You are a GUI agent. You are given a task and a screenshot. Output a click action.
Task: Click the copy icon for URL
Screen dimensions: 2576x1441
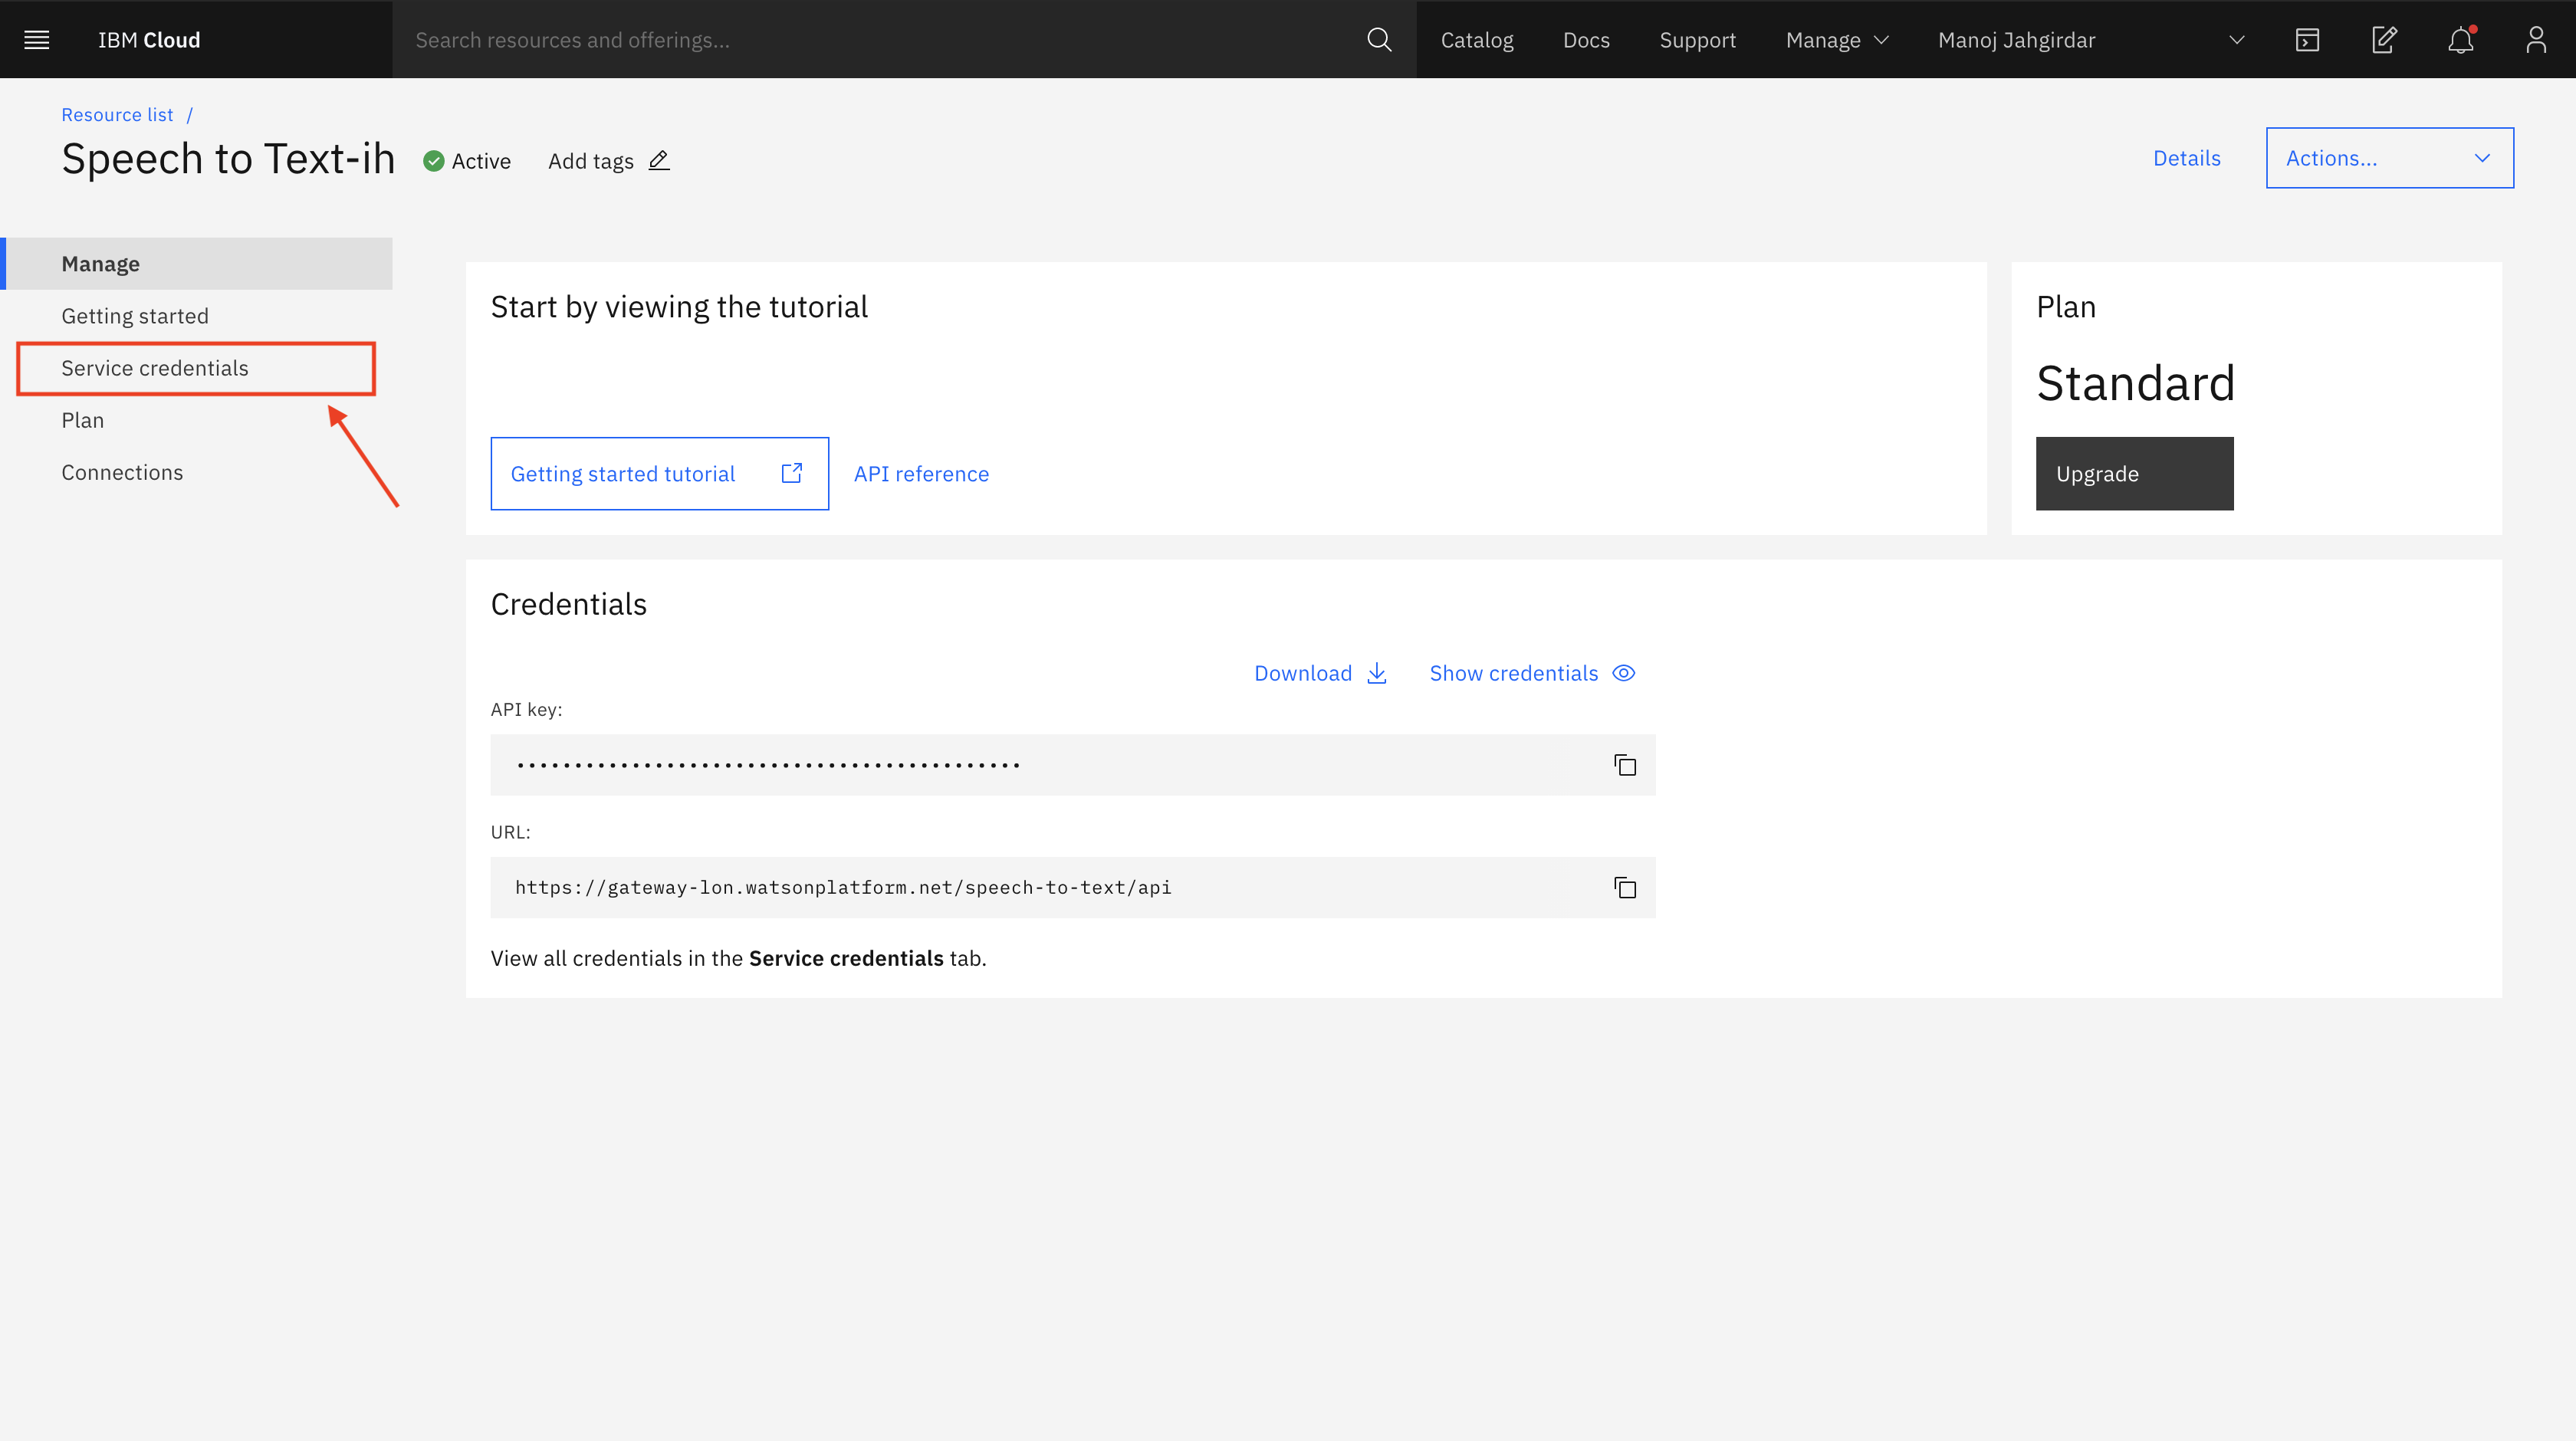click(x=1622, y=888)
